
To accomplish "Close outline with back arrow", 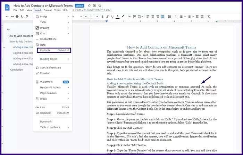I will pyautogui.click(x=8, y=29).
